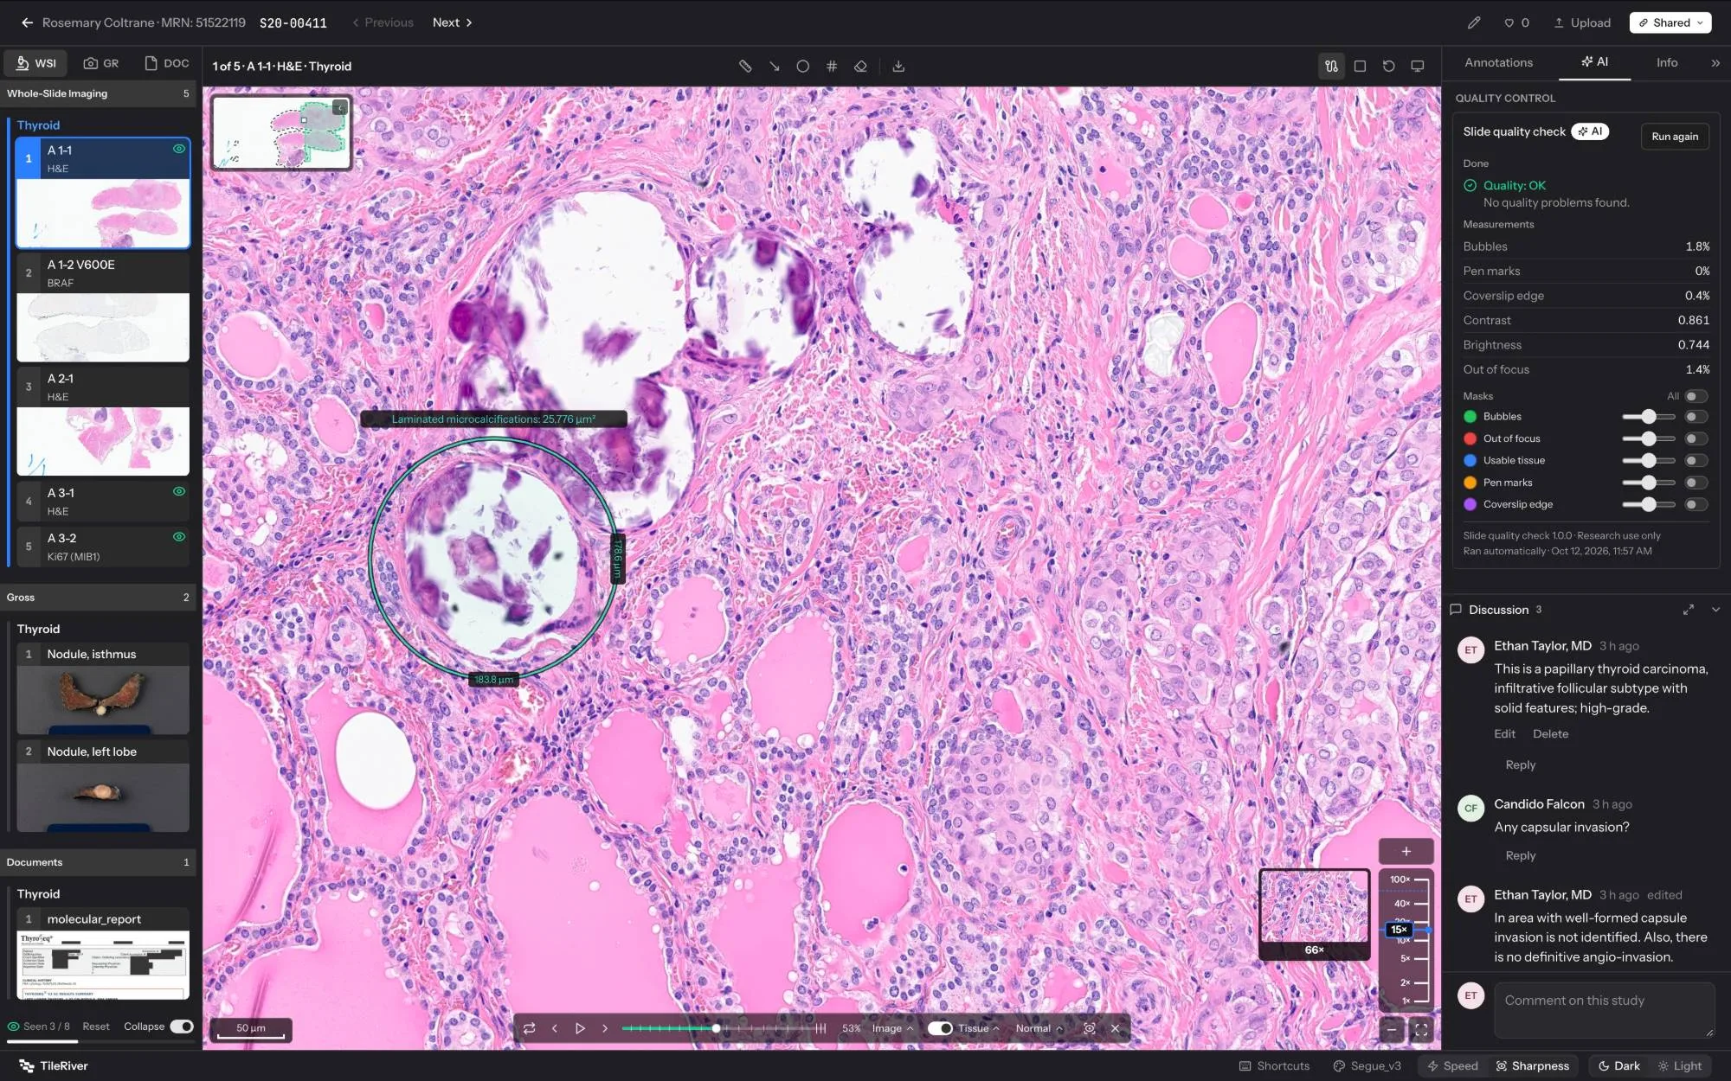
Task: Open the Normal speed dropdown
Action: point(1039,1028)
